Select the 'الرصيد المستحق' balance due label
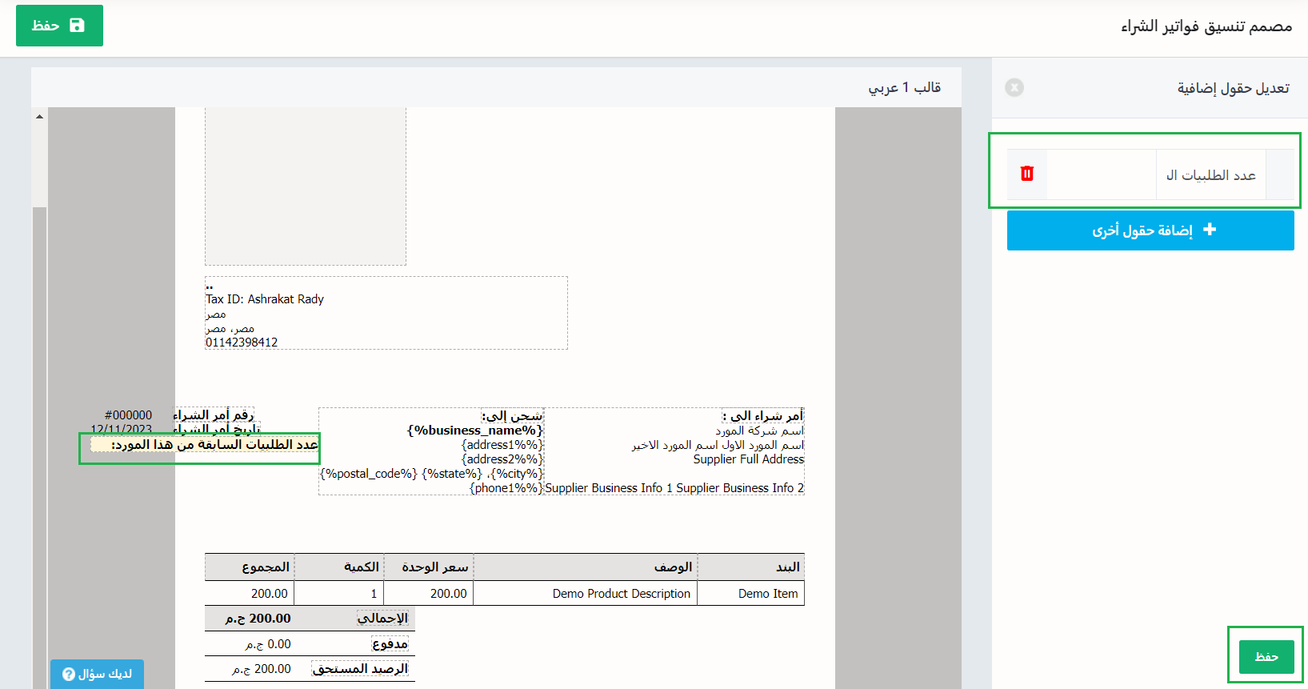 coord(360,669)
